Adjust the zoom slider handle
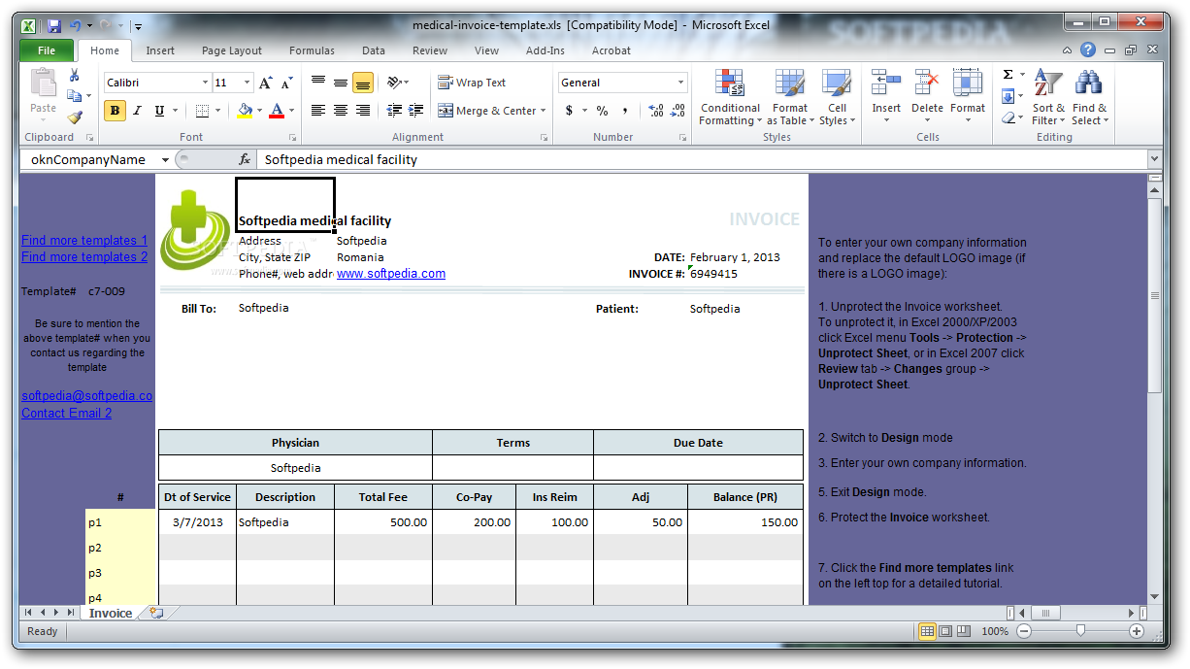Screen dimensions: 1190x669 coord(1080,631)
